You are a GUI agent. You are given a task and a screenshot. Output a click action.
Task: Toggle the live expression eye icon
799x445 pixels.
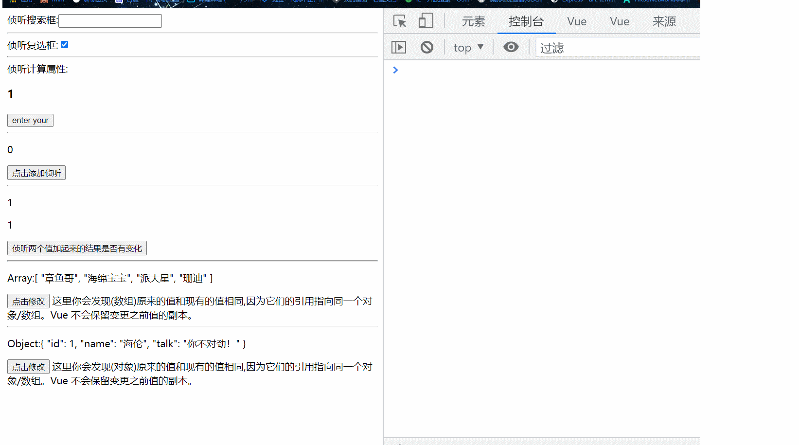[x=511, y=47]
